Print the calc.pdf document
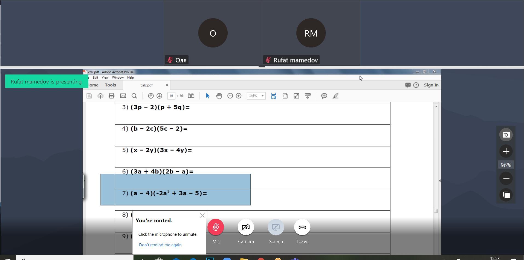The image size is (524, 260). (x=111, y=96)
